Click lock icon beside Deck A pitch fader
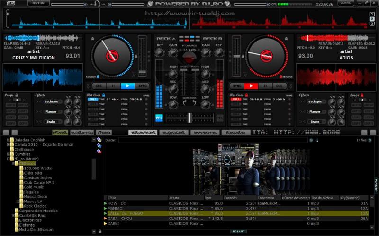The image size is (379, 236). coord(136,56)
